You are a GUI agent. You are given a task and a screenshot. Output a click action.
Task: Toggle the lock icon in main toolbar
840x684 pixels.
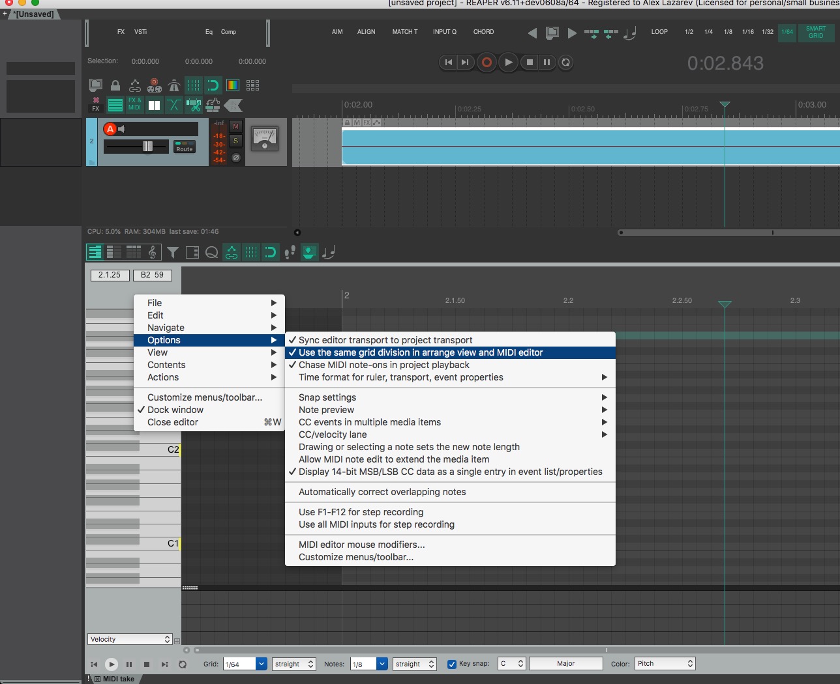click(x=115, y=85)
